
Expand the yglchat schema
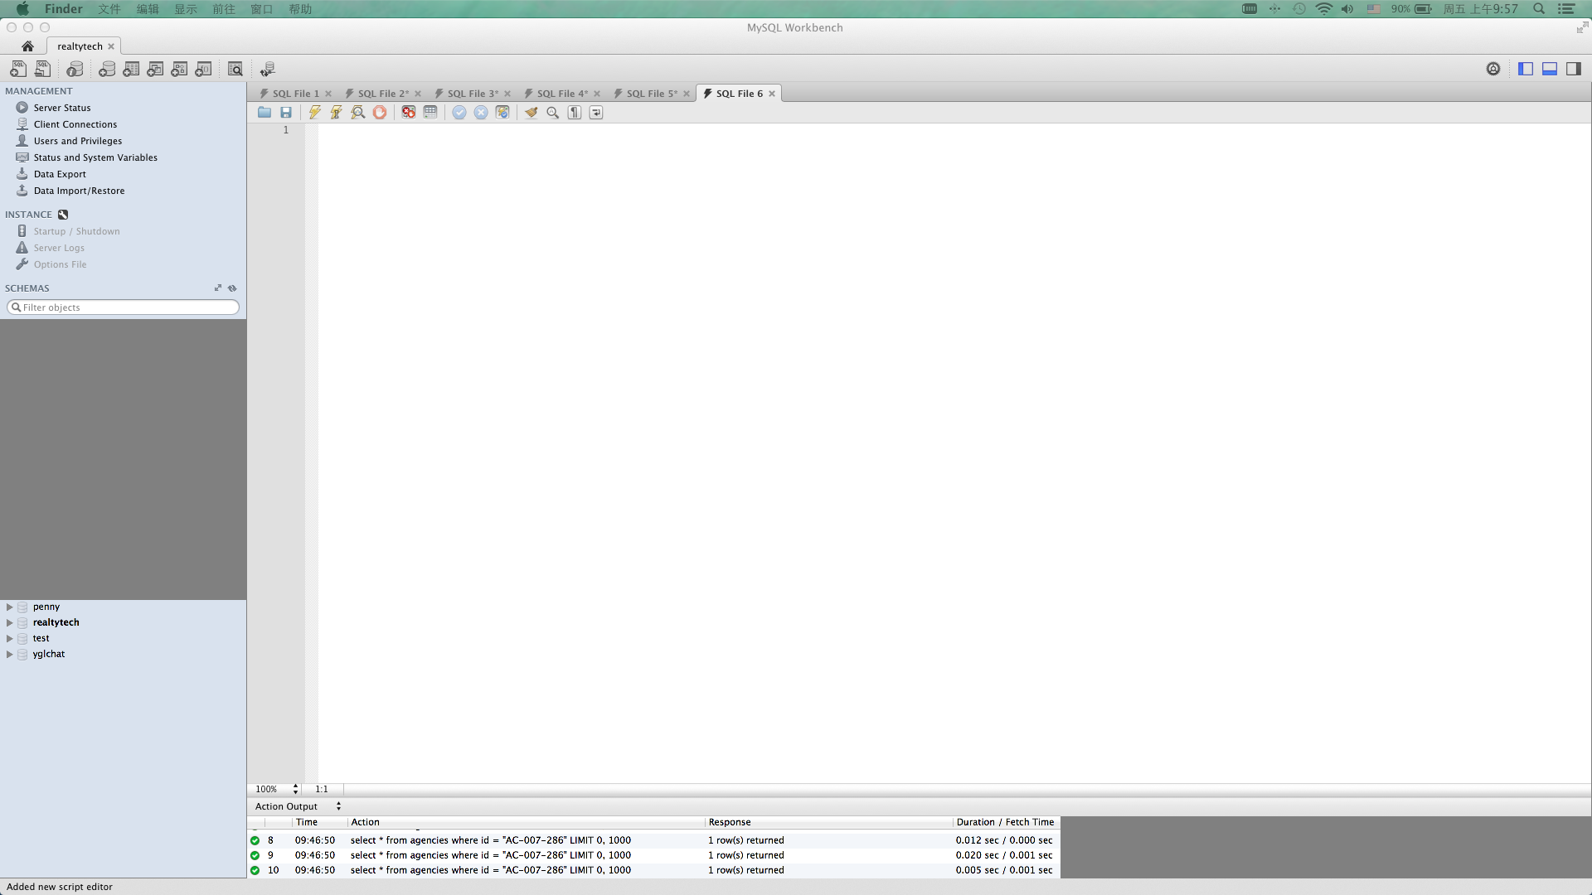(9, 654)
